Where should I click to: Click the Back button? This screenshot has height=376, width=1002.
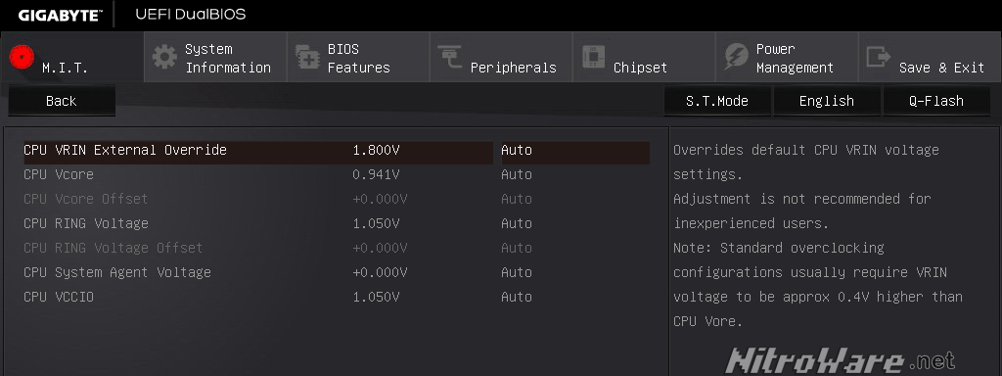click(x=62, y=101)
